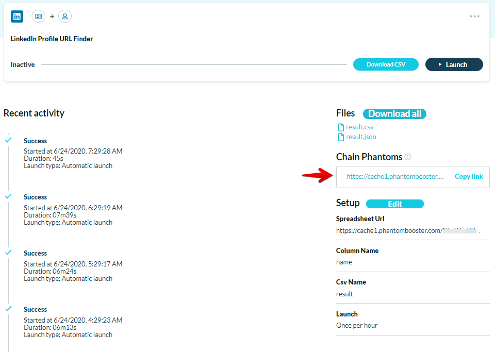
Task: Click 'Started at 6/24/2020, 4:29:23 AM'
Action: point(73,320)
